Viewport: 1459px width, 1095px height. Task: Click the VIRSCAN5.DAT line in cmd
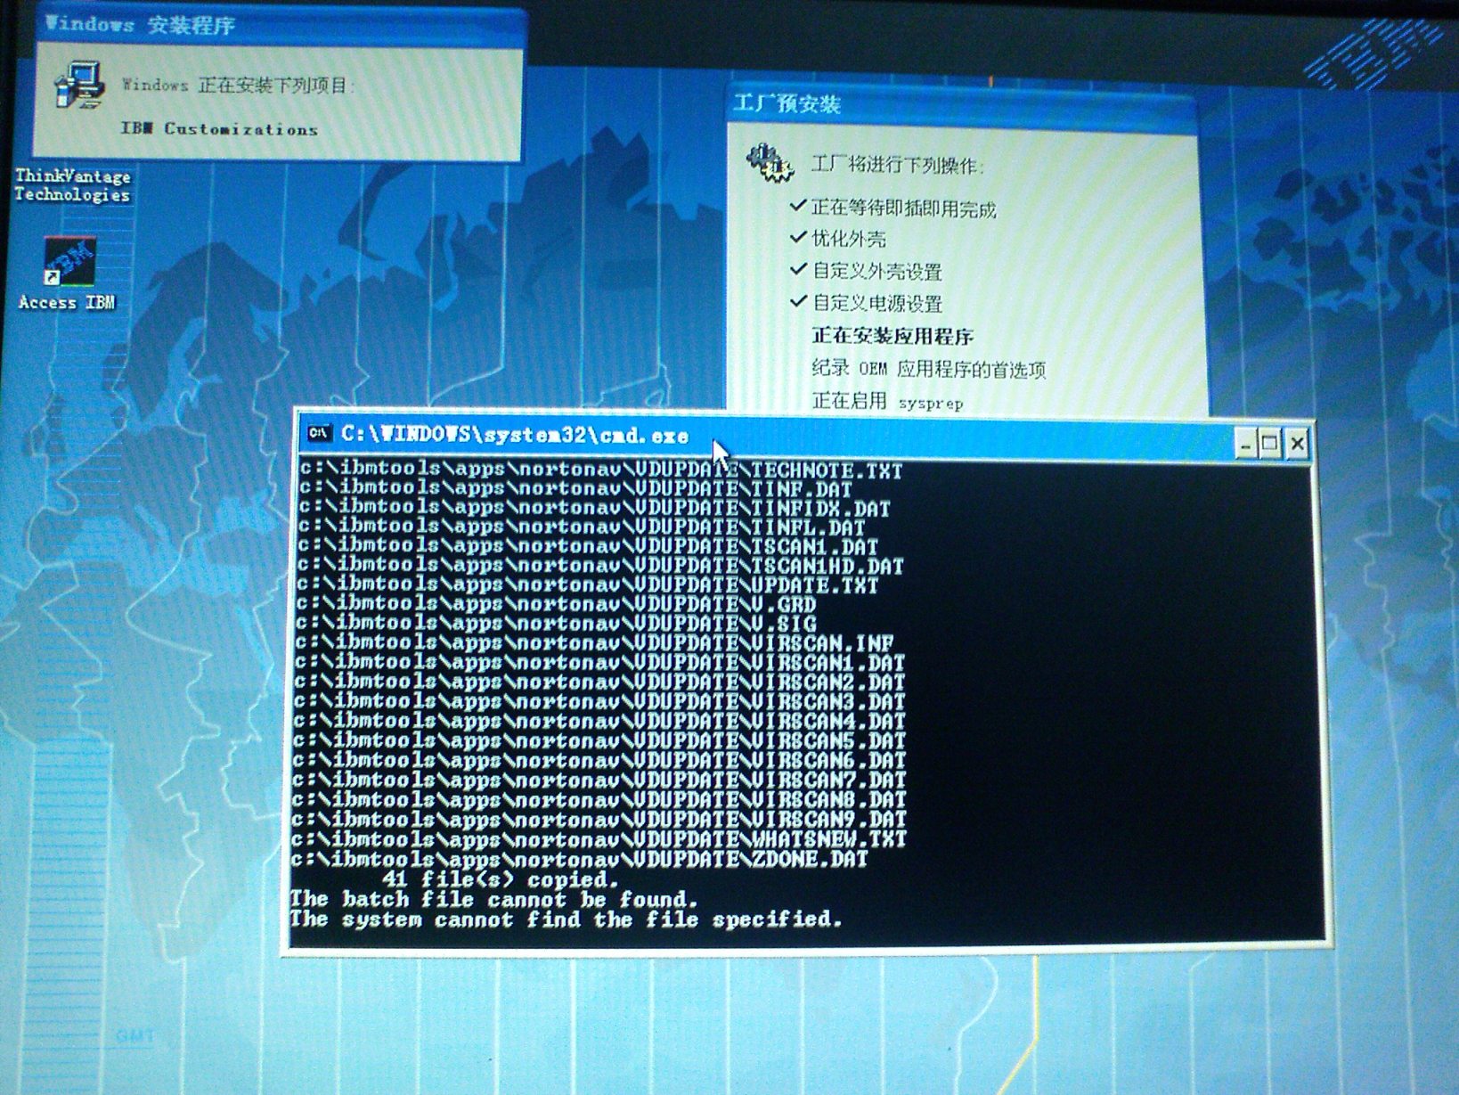[x=599, y=741]
